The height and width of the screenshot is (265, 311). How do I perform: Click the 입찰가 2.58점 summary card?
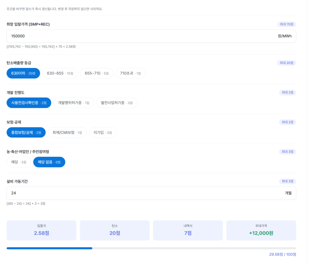click(42, 231)
